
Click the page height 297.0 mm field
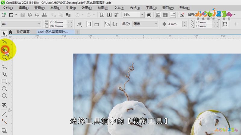coord(58,26)
